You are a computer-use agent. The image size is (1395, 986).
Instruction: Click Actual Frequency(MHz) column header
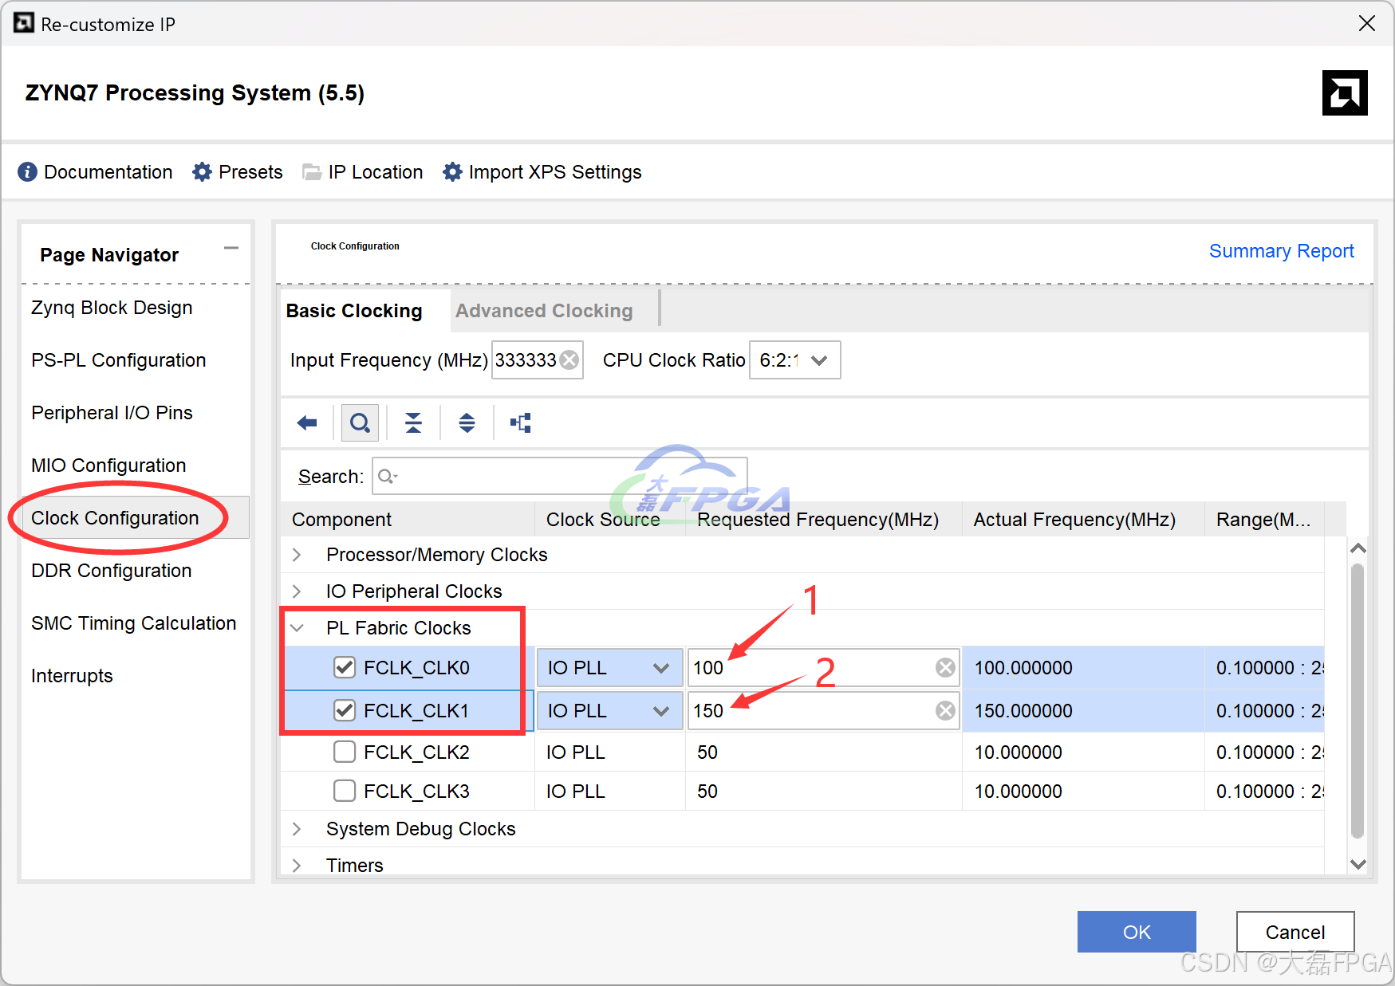point(1083,520)
